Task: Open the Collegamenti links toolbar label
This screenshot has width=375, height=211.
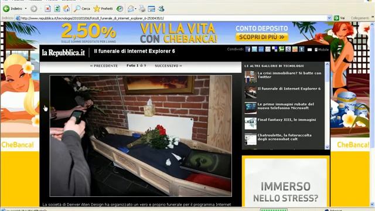Action: tap(360, 18)
